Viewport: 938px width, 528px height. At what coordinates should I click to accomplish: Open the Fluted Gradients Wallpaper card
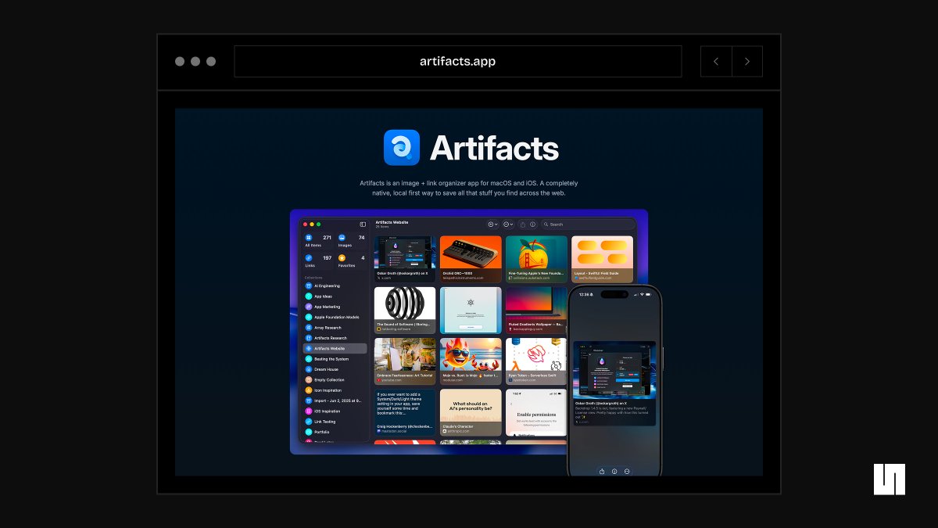coord(536,310)
